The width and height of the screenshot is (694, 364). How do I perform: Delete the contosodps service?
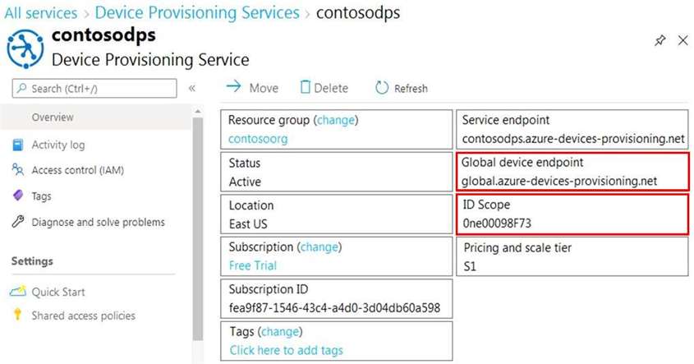(x=324, y=88)
